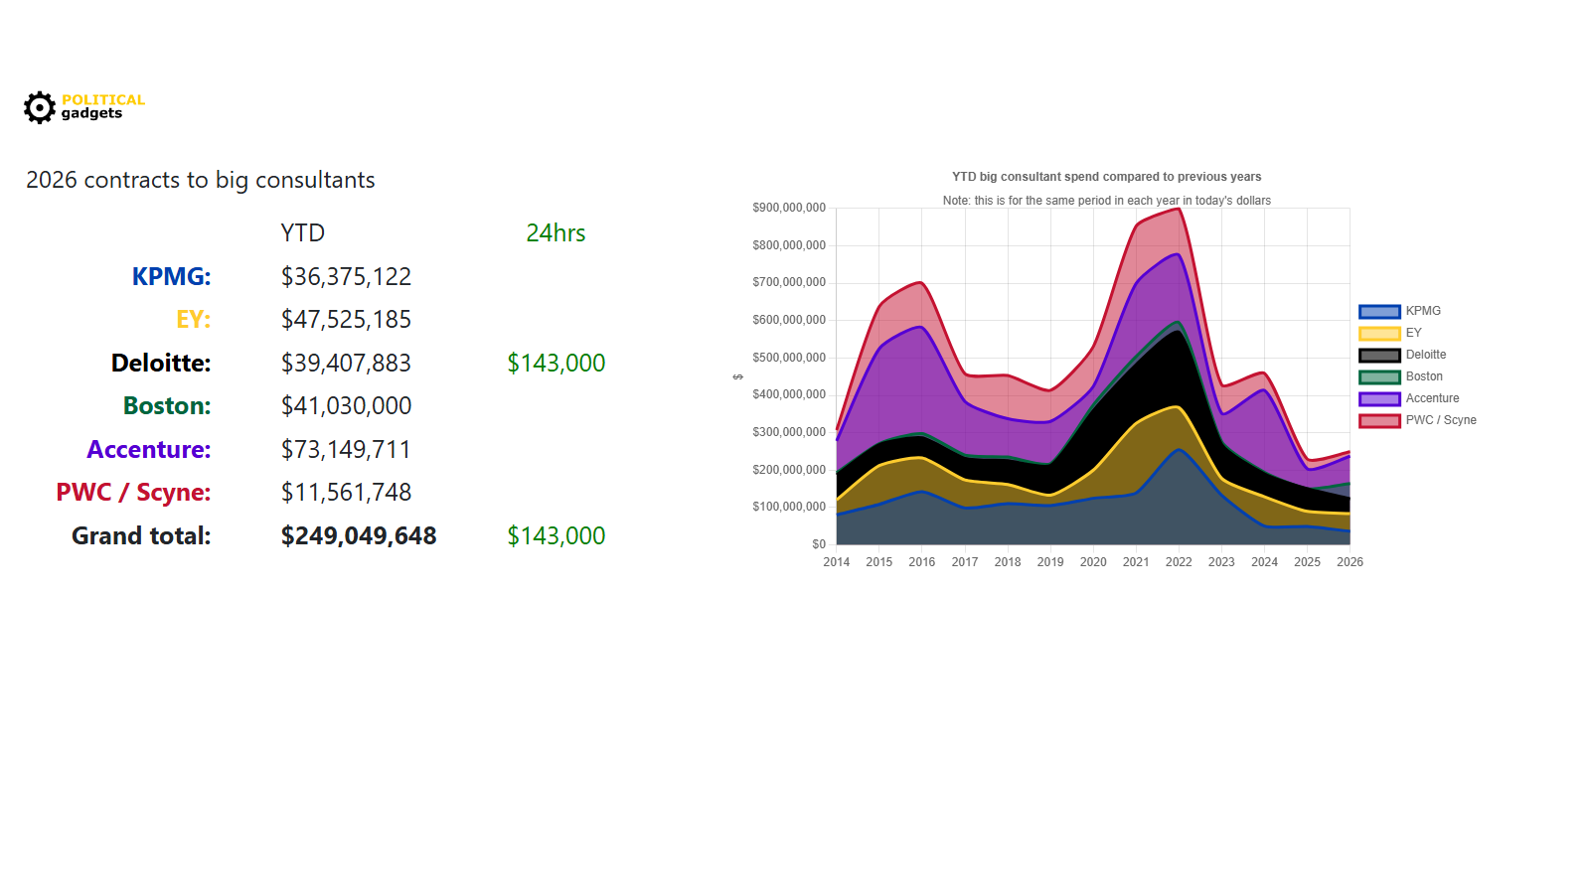Click the $100,000,000 y-axis label
Image resolution: width=1590 pixels, height=894 pixels.
click(789, 507)
